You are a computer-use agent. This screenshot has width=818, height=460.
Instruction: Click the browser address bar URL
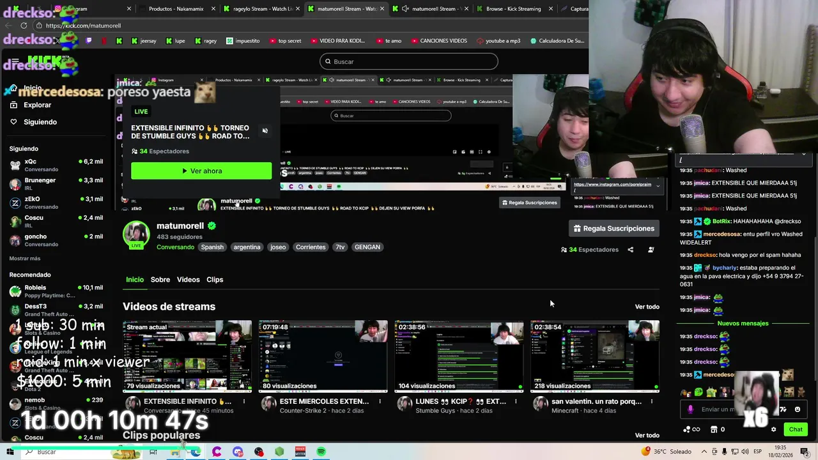[x=83, y=26]
